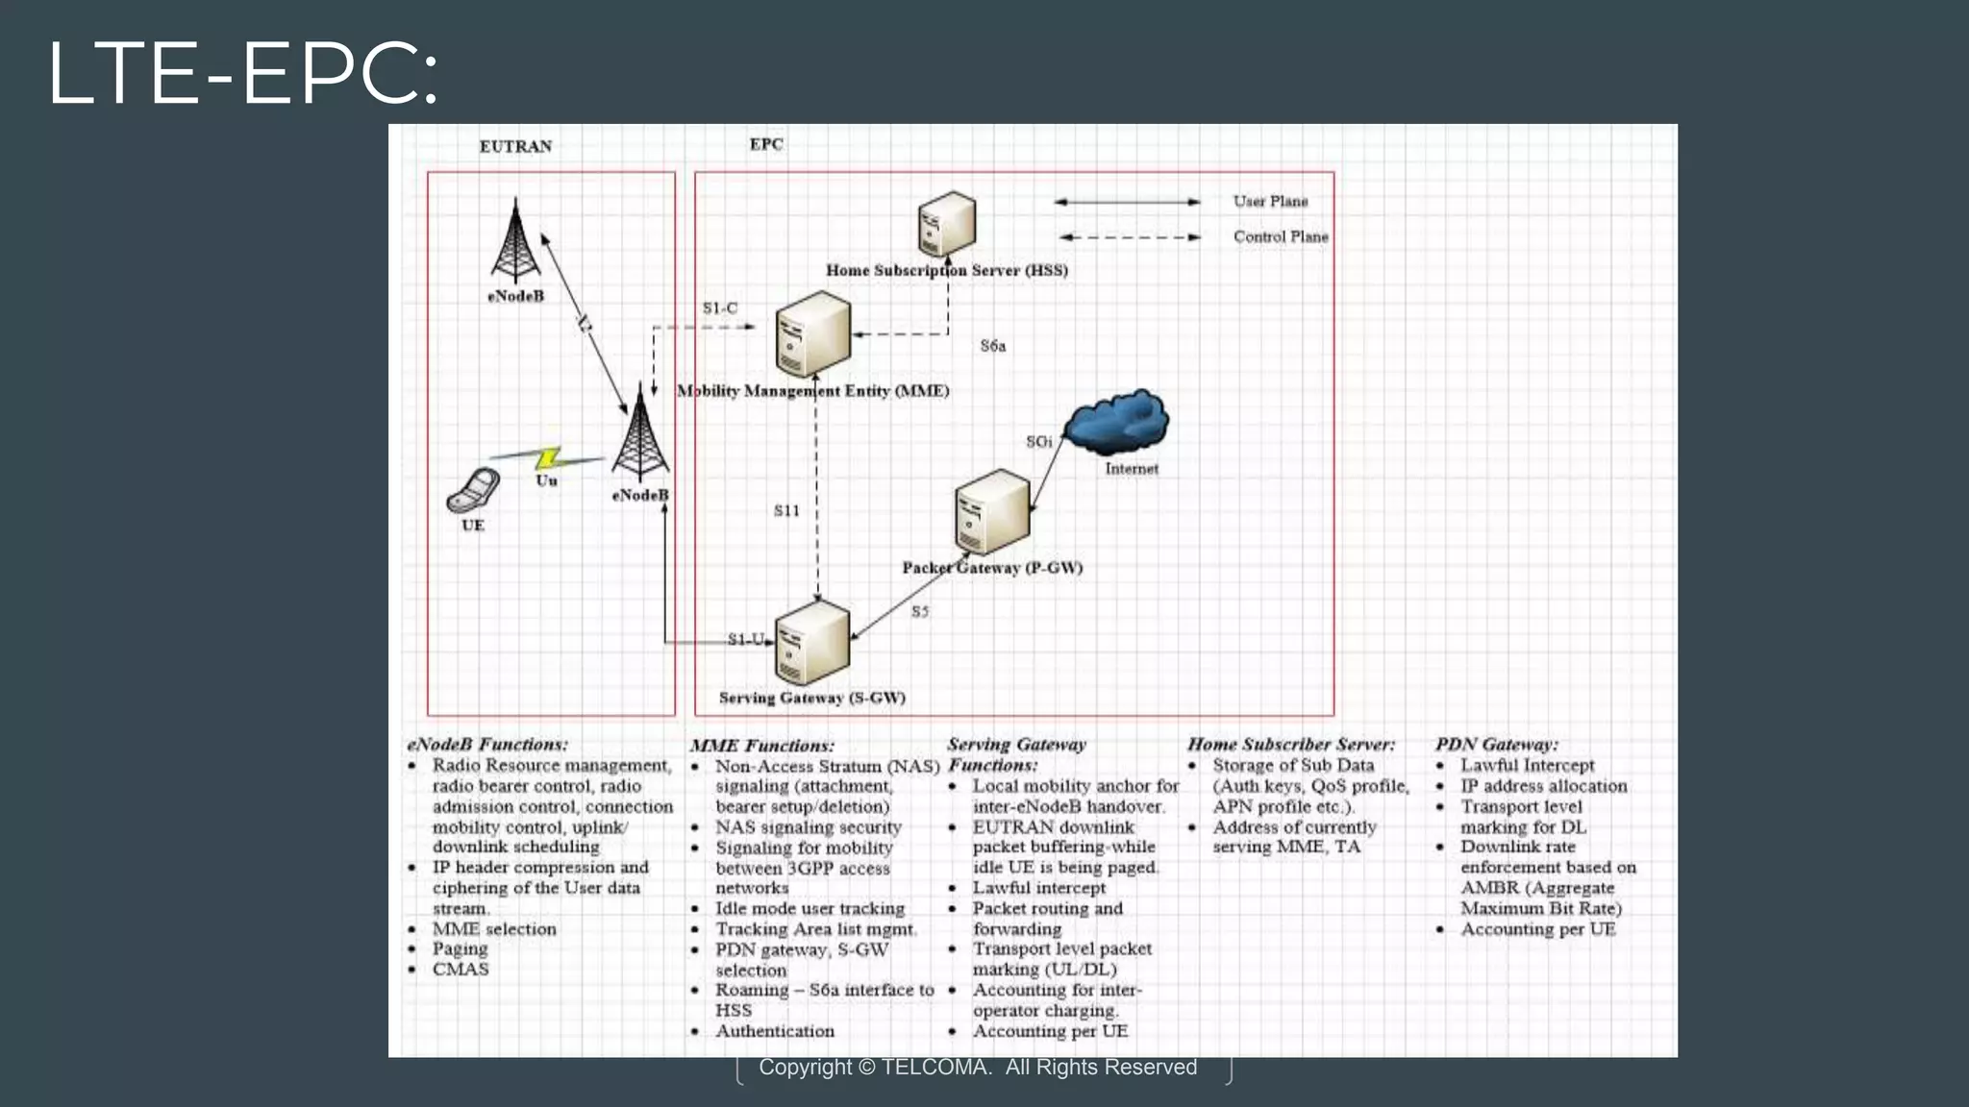1969x1107 pixels.
Task: Click the TELCOMA copyright footer text
Action: (x=978, y=1068)
